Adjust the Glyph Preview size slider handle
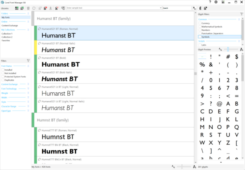Screen dimensions: 245x170 tap(228, 49)
